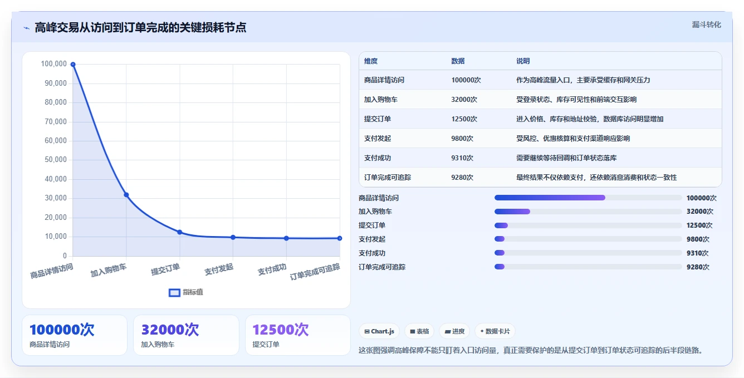Click the 数据 column header
The image size is (744, 378).
point(458,61)
